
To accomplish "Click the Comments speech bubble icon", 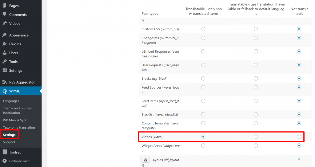I will pos(4,14).
